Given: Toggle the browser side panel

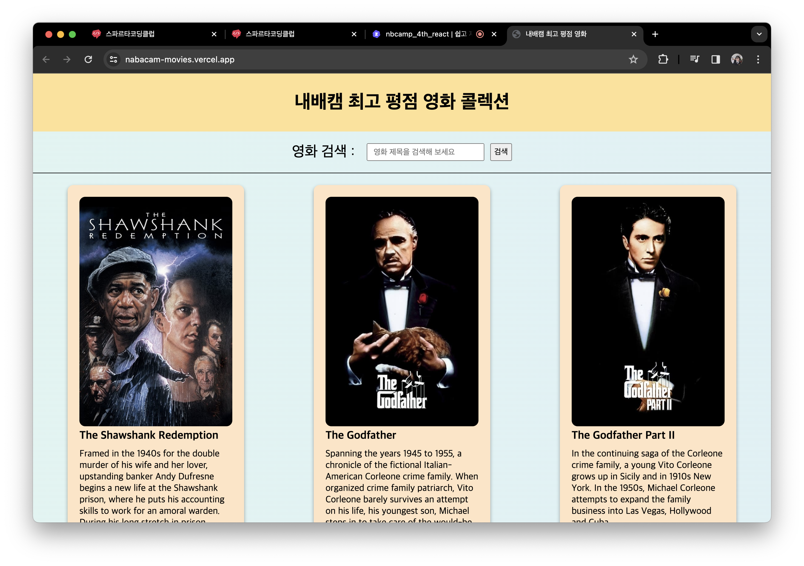Looking at the screenshot, I should pos(715,59).
